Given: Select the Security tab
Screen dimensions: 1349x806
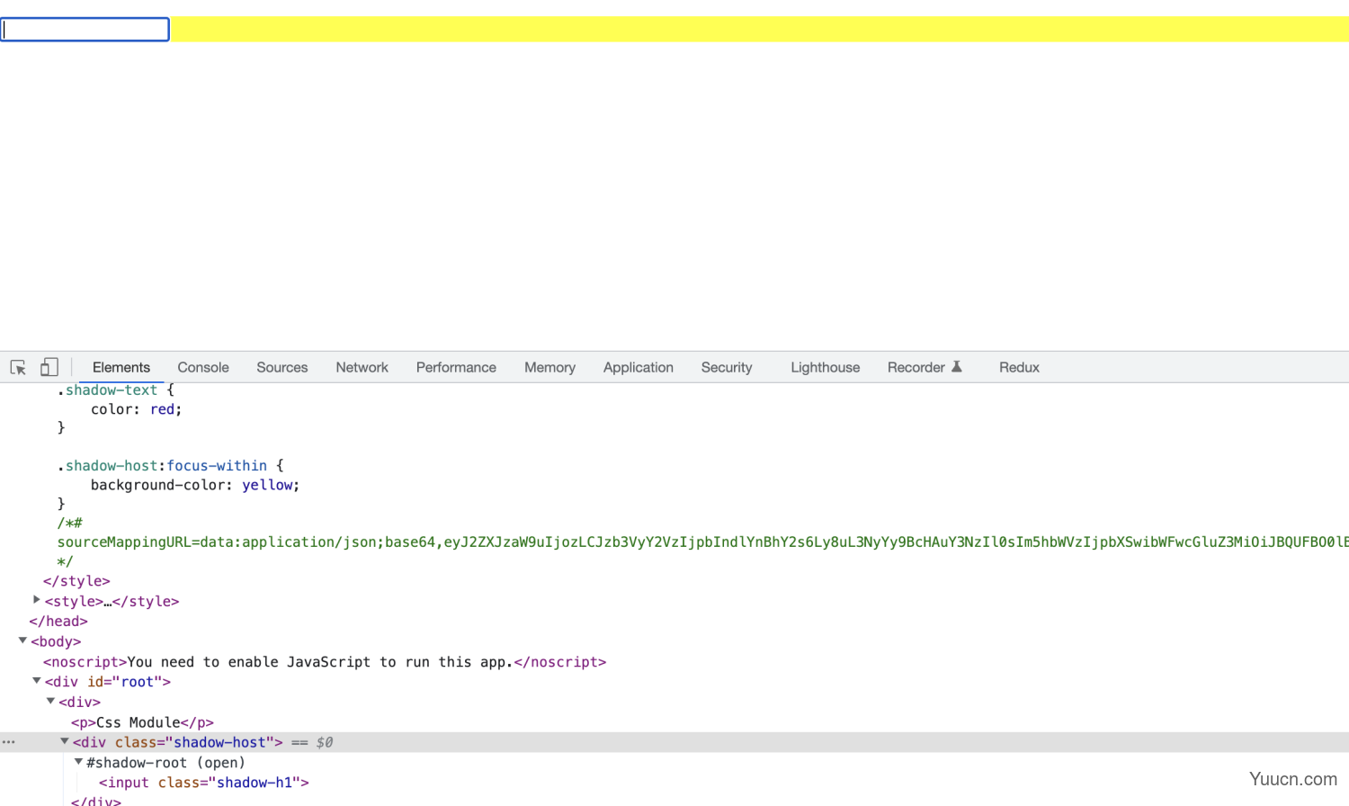Looking at the screenshot, I should pyautogui.click(x=727, y=367).
